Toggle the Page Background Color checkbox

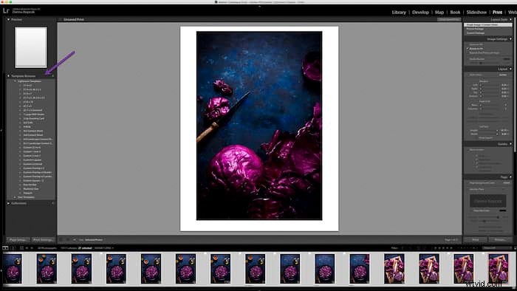[x=468, y=183]
